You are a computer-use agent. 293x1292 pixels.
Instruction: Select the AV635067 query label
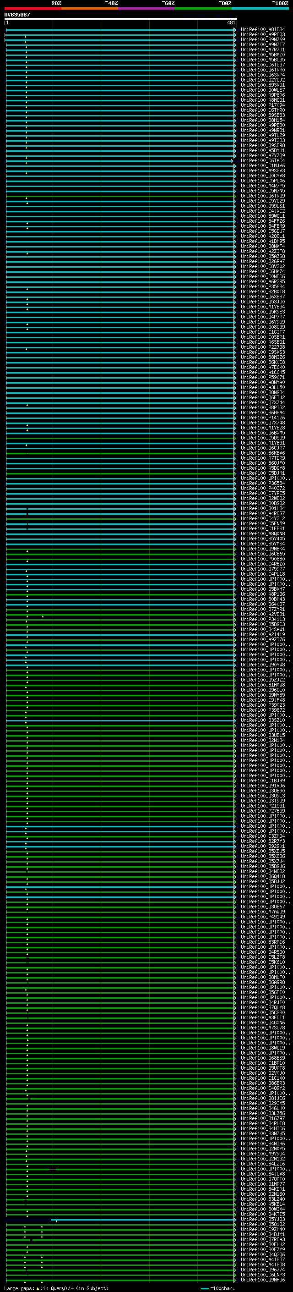[x=17, y=15]
